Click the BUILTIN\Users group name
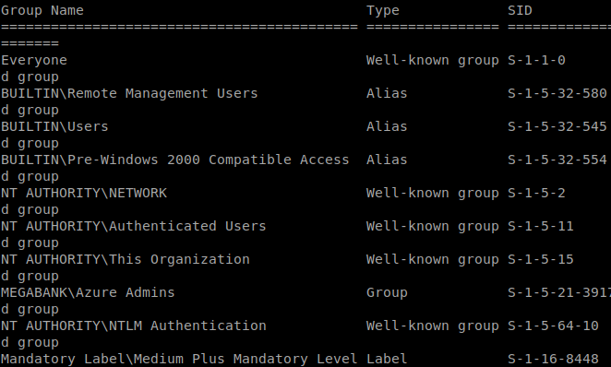 [54, 126]
